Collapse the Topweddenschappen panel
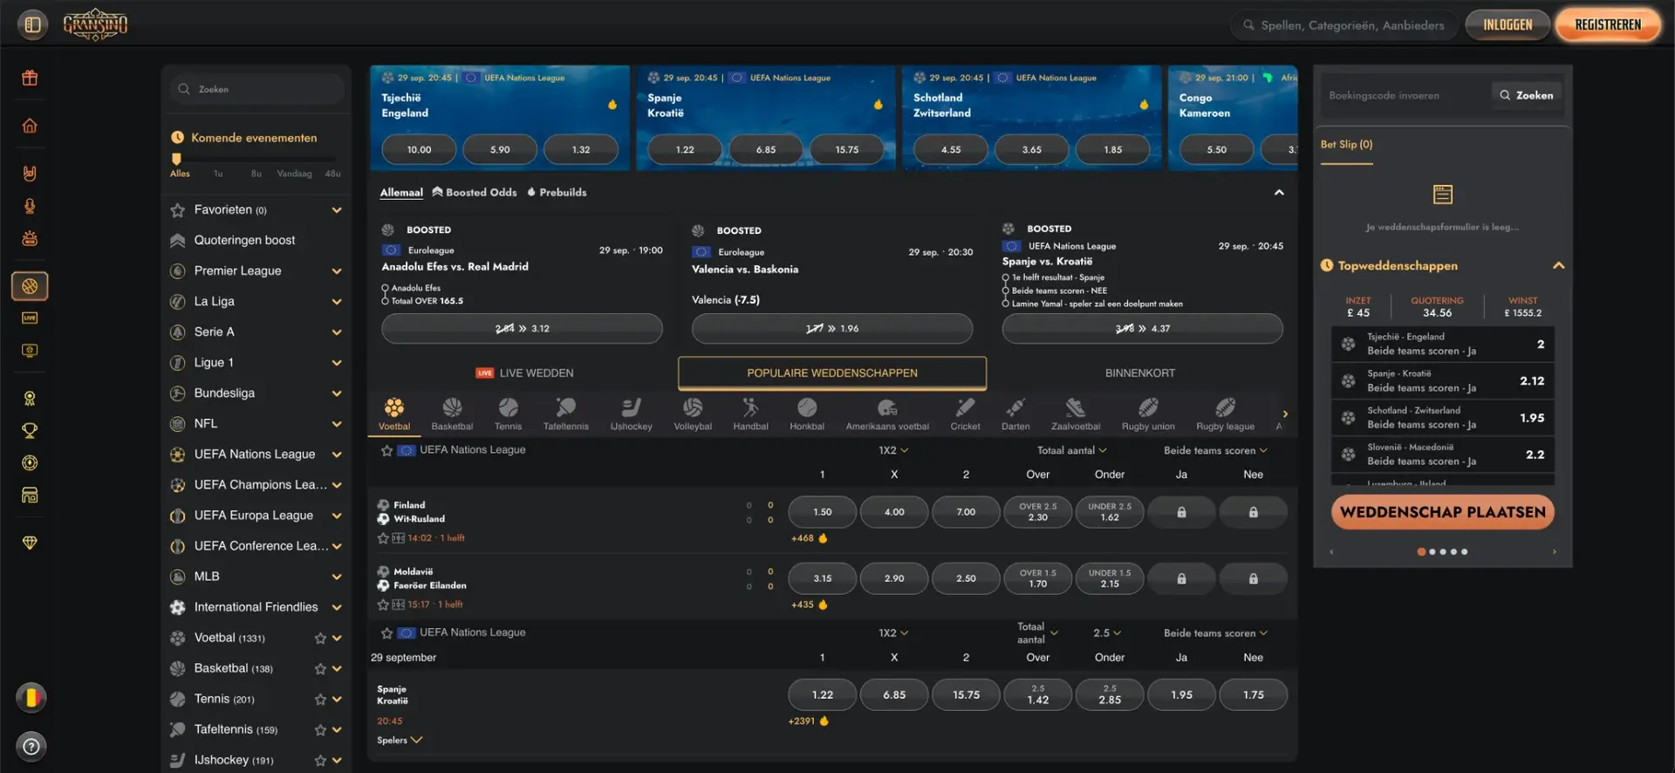The width and height of the screenshot is (1675, 773). click(1558, 266)
